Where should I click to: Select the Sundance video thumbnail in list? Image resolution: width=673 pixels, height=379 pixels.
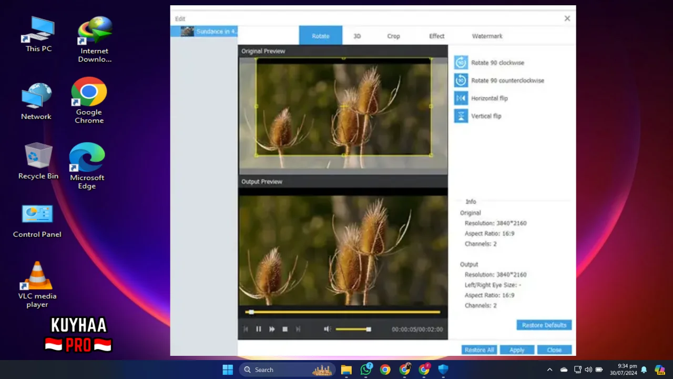pos(187,32)
